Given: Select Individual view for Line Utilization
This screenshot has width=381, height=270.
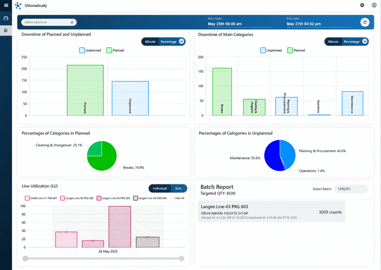Looking at the screenshot, I should pyautogui.click(x=160, y=188).
